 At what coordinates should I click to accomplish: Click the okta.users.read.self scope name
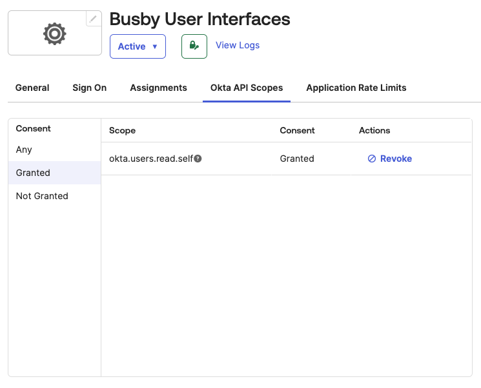pos(151,159)
